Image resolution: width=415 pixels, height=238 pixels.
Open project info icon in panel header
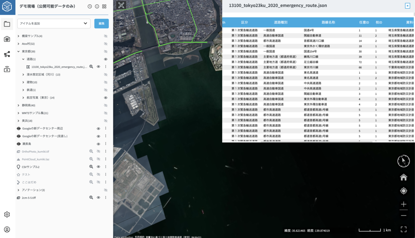tap(97, 7)
